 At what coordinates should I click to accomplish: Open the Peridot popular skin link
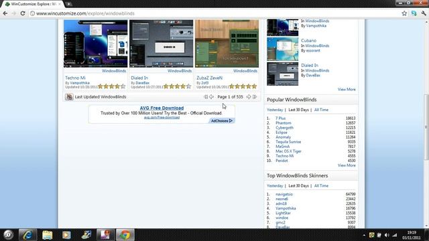click(282, 161)
